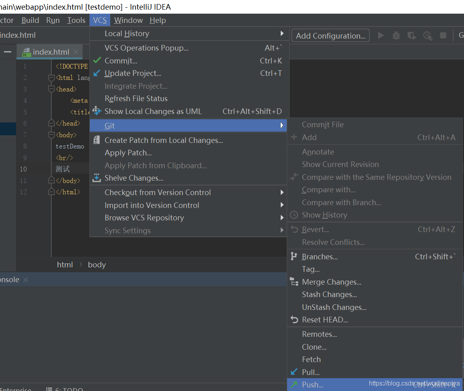Click the Show Local Changes UML icon

tap(97, 111)
